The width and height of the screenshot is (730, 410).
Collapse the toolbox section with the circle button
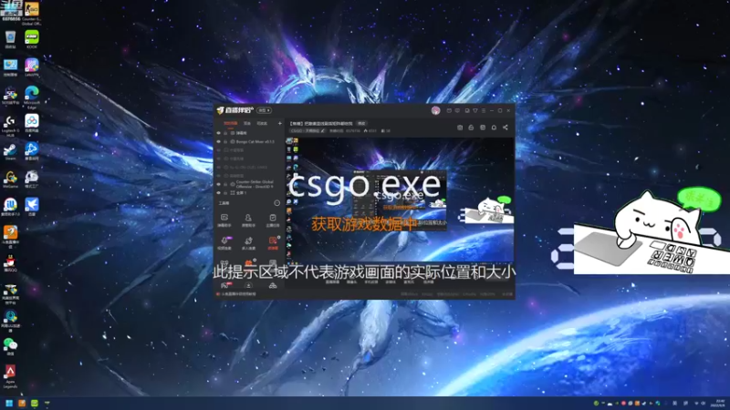point(277,203)
